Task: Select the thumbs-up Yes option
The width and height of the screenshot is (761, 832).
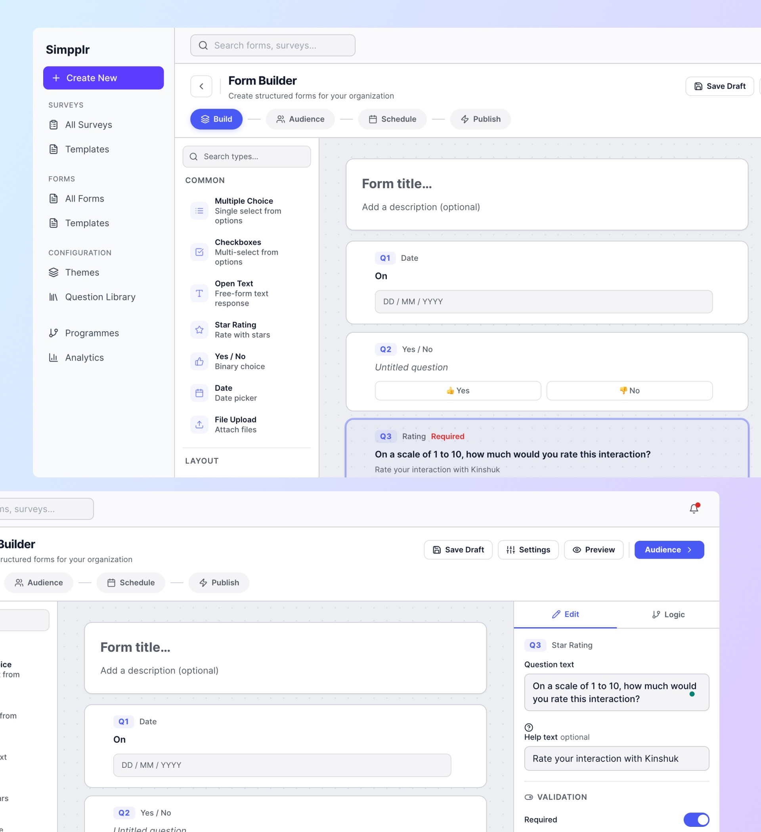Action: pyautogui.click(x=457, y=390)
